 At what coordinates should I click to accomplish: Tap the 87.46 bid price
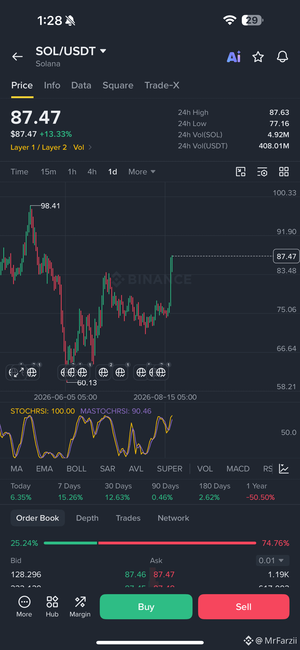pyautogui.click(x=136, y=575)
